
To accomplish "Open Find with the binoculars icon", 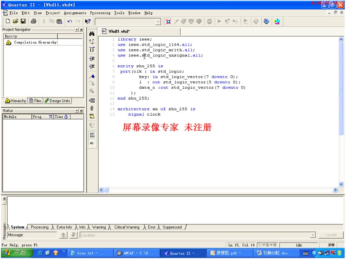I will pyautogui.click(x=92, y=33).
